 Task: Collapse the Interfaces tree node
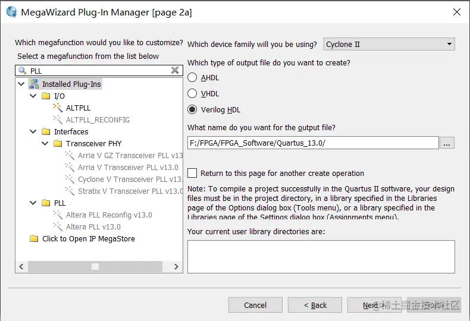tap(33, 131)
